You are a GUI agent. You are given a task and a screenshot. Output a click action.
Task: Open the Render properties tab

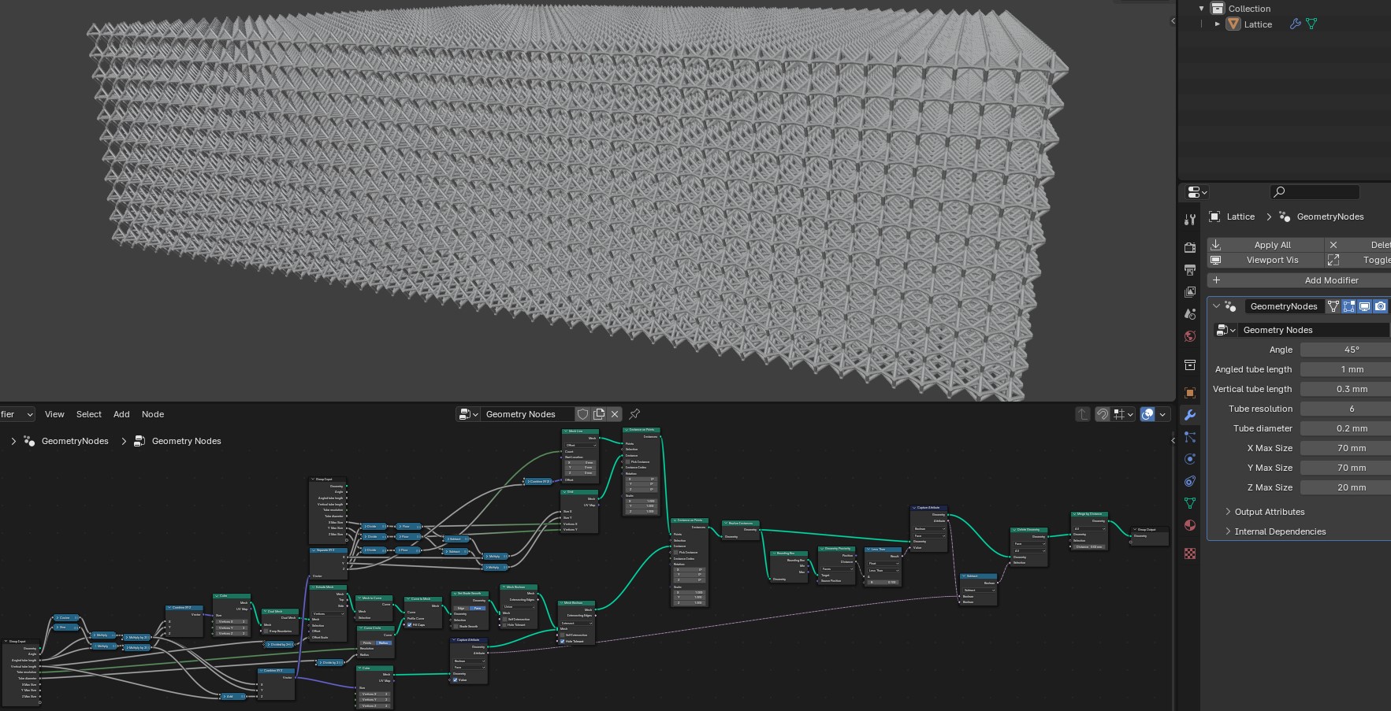(x=1190, y=247)
